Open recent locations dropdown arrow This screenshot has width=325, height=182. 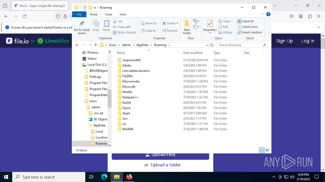90,45
